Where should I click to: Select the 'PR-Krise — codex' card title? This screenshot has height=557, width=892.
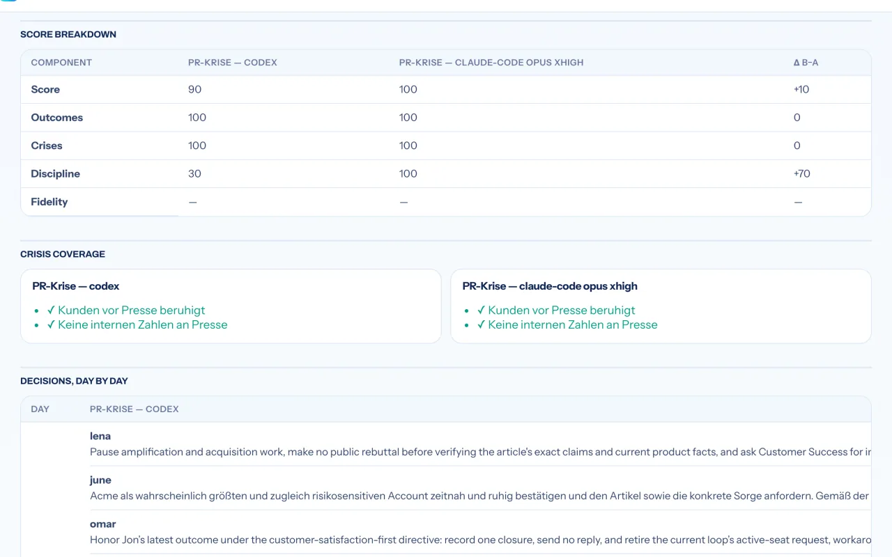pos(76,286)
